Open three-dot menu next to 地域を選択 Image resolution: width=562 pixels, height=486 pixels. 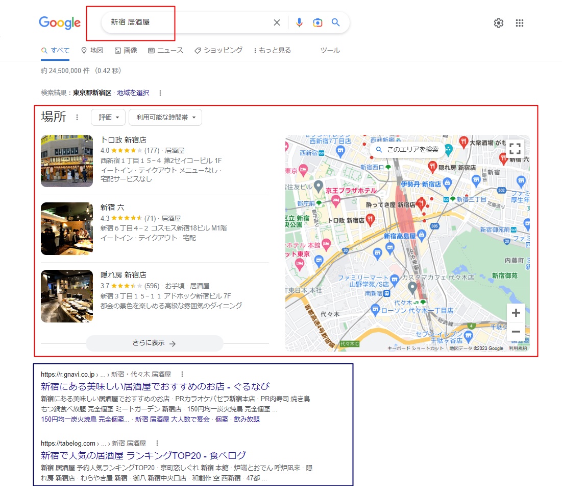click(x=160, y=93)
